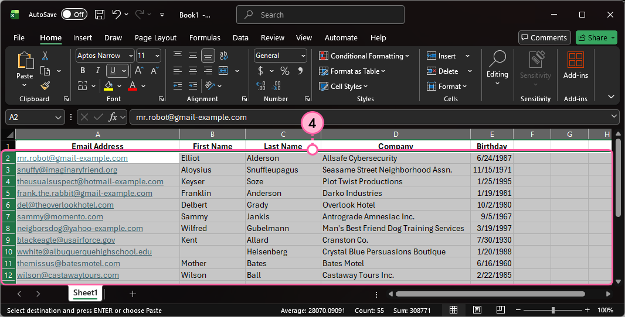The height and width of the screenshot is (317, 625).
Task: Apply Percent Style with the % icon
Action: point(284,71)
